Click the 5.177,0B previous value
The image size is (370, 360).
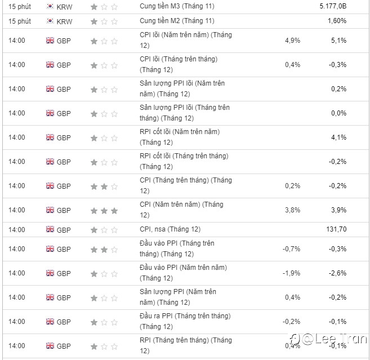[333, 6]
